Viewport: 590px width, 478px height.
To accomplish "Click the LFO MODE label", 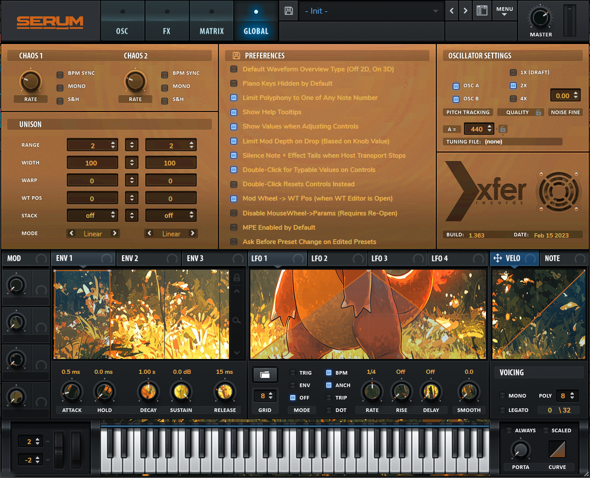I will click(x=302, y=410).
